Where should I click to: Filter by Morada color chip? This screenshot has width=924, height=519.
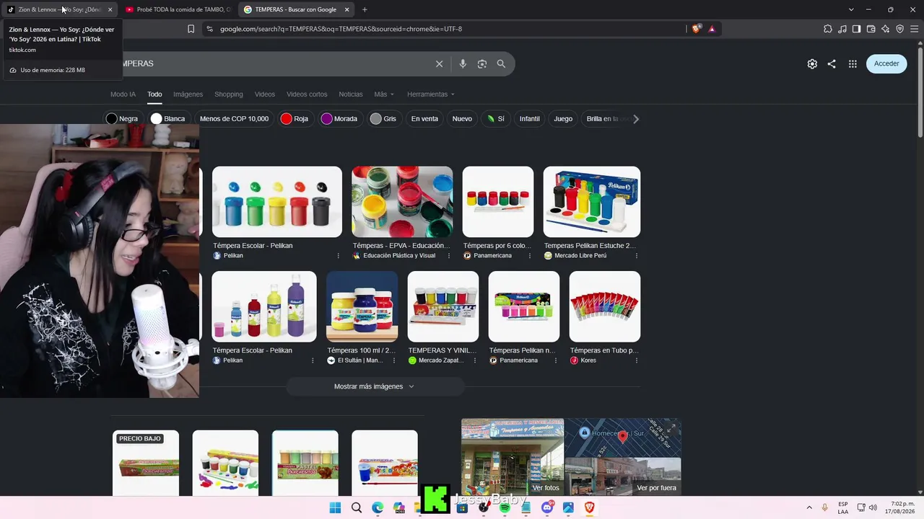[339, 119]
